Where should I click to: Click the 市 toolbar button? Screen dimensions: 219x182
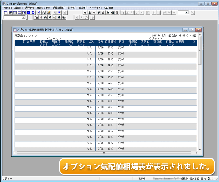pyautogui.click(x=94, y=13)
